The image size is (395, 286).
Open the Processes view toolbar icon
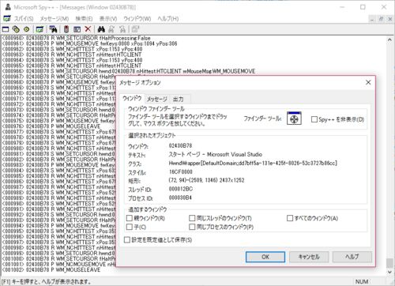coord(16,29)
